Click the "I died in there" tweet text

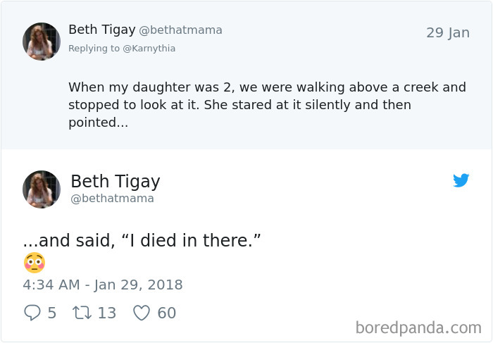click(x=142, y=241)
